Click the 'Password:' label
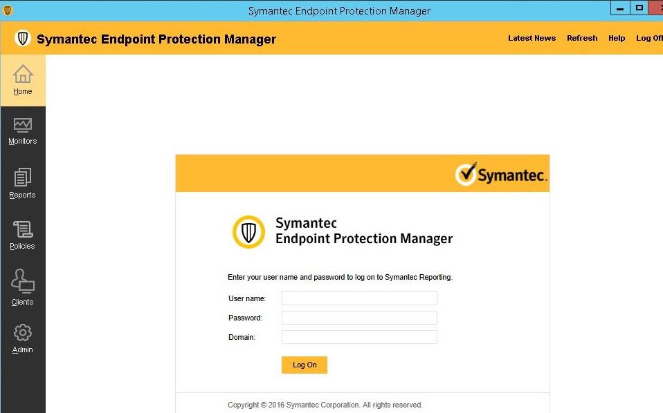Viewport: 663px width, 413px height. pyautogui.click(x=245, y=318)
